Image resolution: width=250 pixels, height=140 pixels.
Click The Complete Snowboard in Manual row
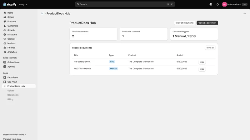(x=141, y=68)
